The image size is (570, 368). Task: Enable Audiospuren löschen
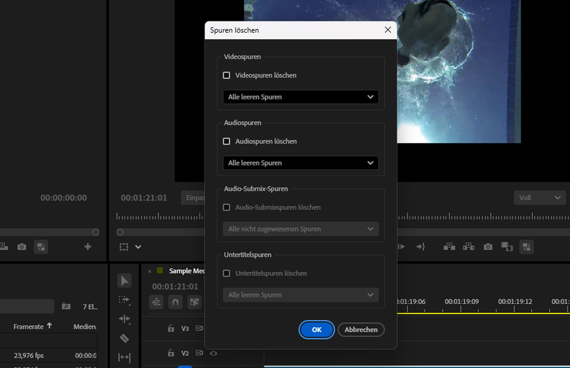(x=227, y=141)
